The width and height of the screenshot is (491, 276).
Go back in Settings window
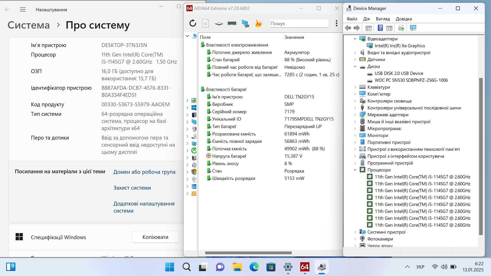[7, 10]
